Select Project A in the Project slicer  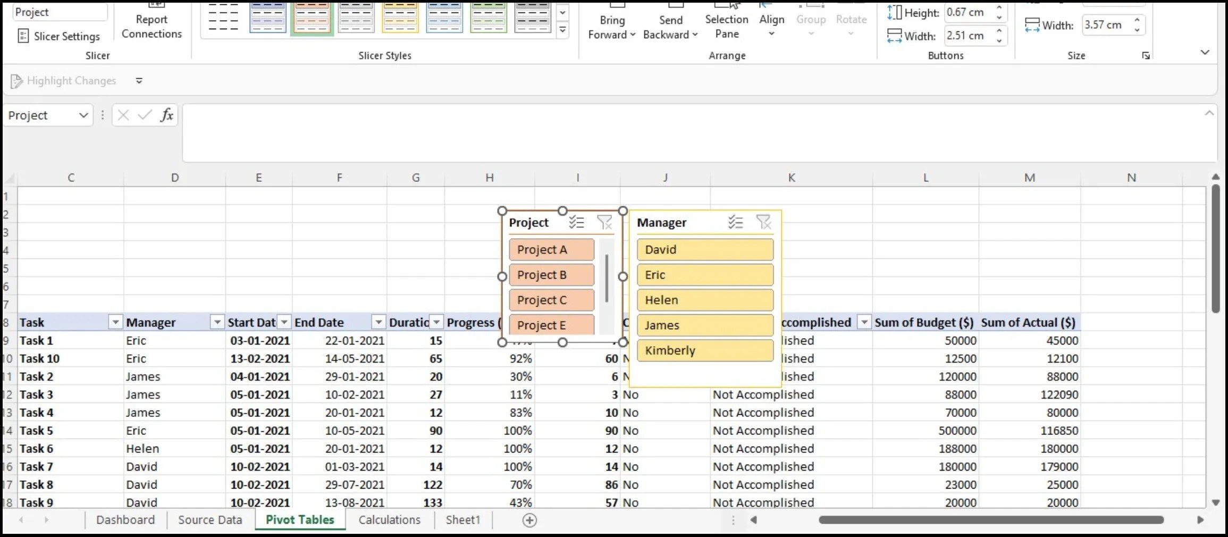point(551,249)
